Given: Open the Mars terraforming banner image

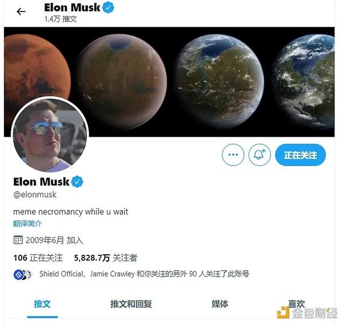Looking at the screenshot, I should [169, 82].
